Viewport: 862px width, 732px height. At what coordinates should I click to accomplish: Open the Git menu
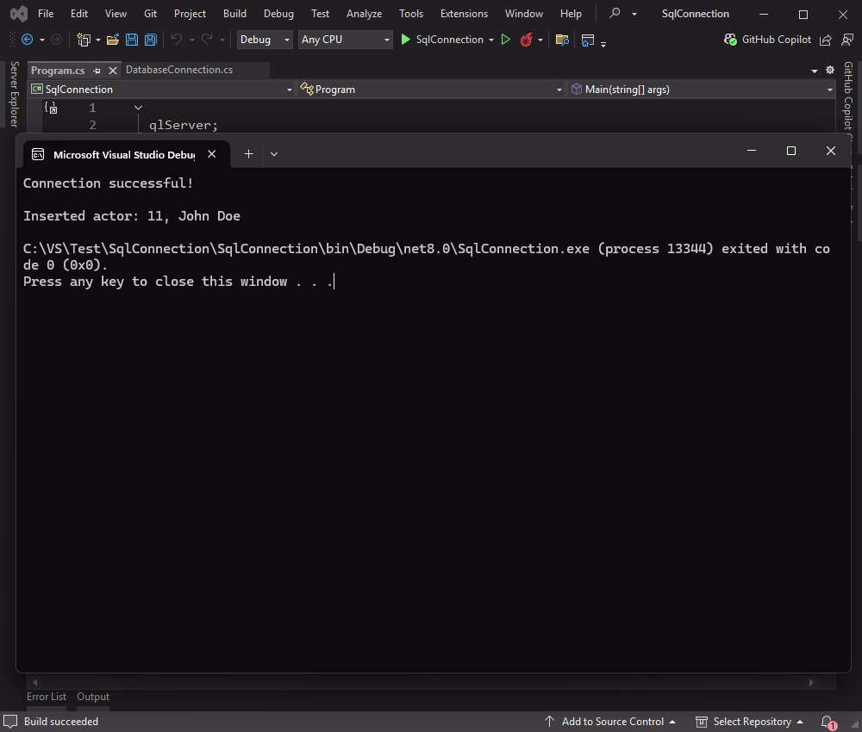pyautogui.click(x=150, y=13)
